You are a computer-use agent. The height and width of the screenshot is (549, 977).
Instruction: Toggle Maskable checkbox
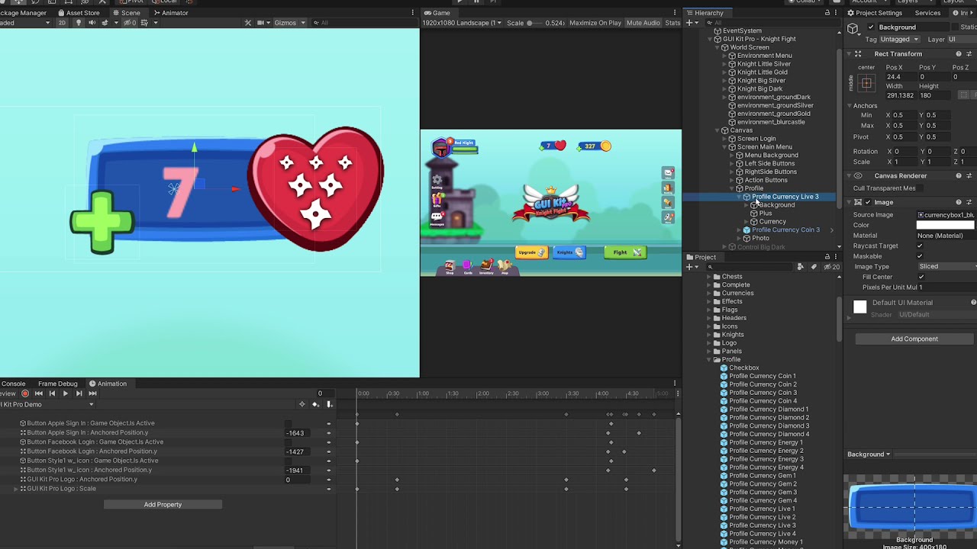[x=920, y=256]
